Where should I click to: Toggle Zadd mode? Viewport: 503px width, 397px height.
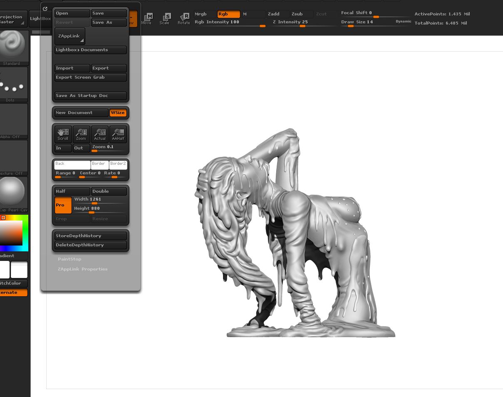point(278,14)
